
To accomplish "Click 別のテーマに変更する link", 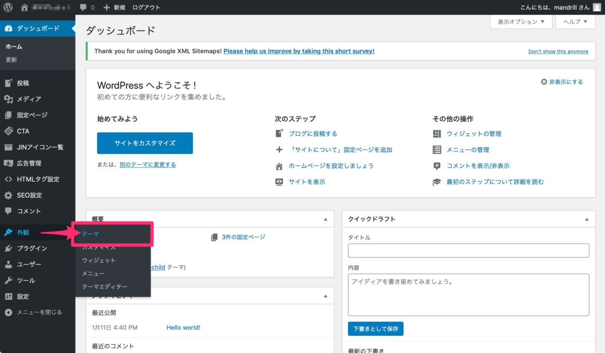I will (148, 164).
